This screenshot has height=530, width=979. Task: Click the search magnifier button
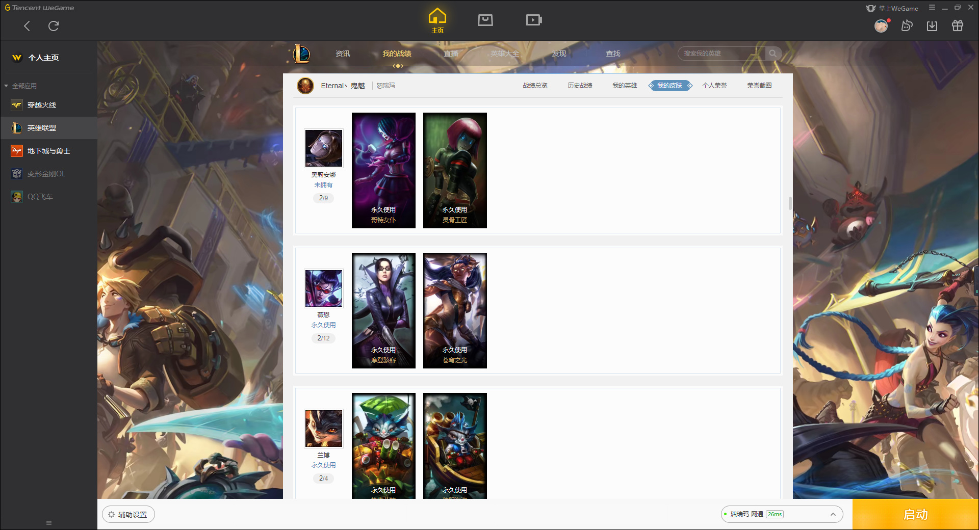[x=773, y=54]
